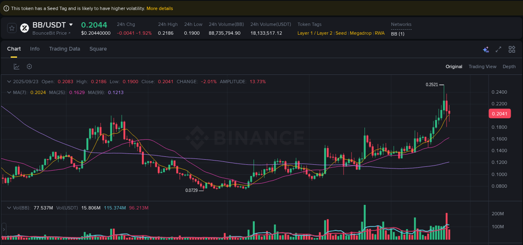Open chart settings via the hexagon icon
This screenshot has height=245, width=523.
tap(29, 66)
